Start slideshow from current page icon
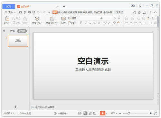 pos(37,19)
